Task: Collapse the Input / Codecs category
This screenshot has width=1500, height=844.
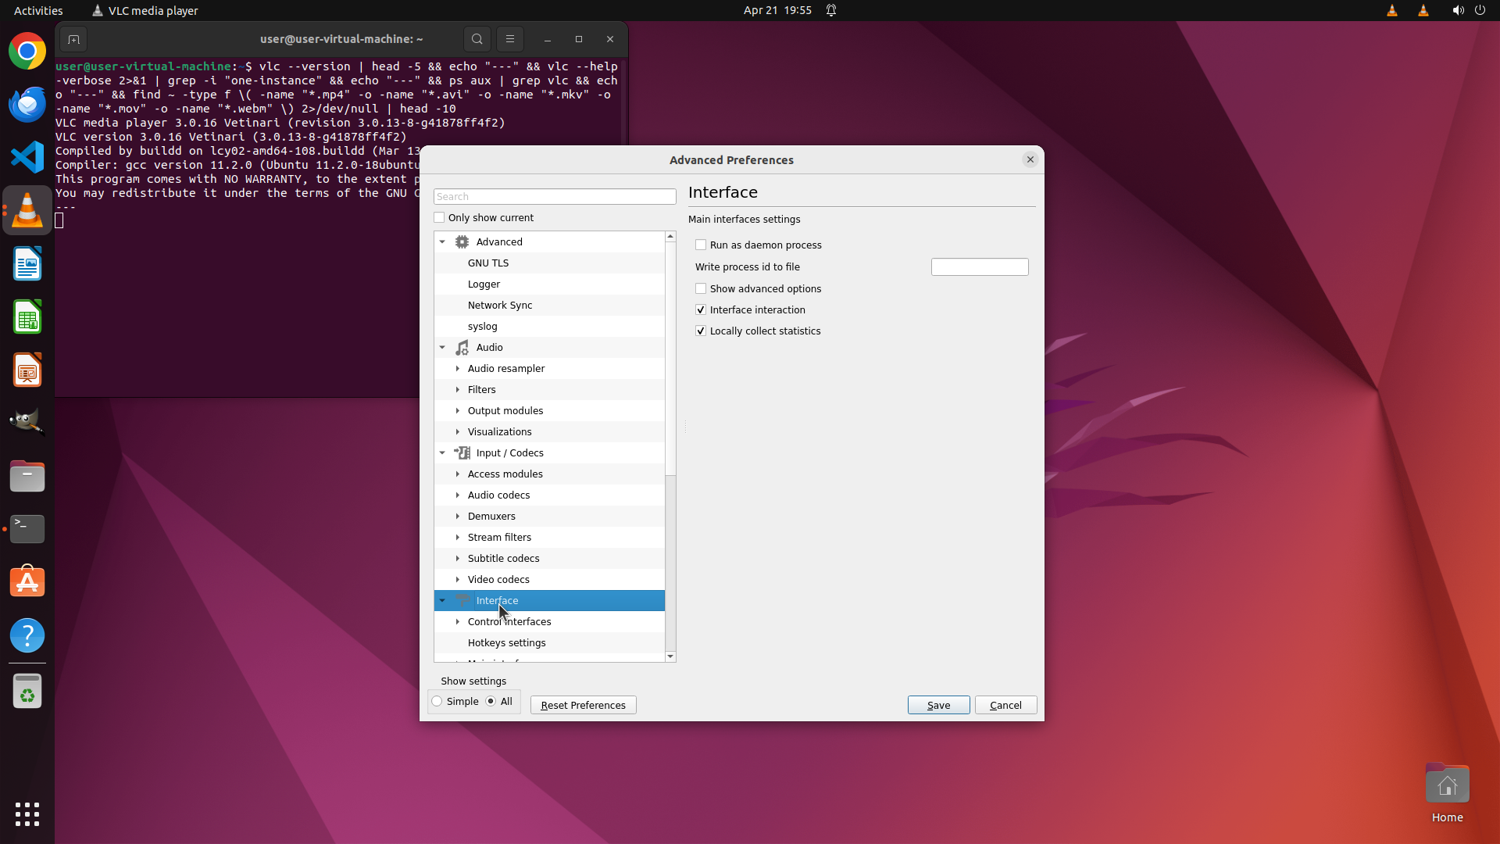Action: click(x=442, y=453)
